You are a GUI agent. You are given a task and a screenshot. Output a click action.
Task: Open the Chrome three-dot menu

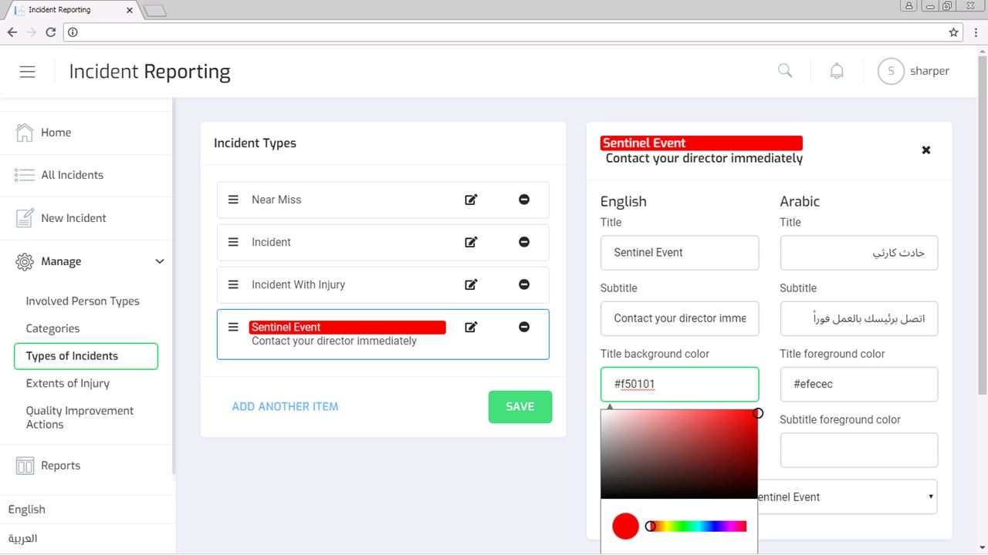point(976,32)
